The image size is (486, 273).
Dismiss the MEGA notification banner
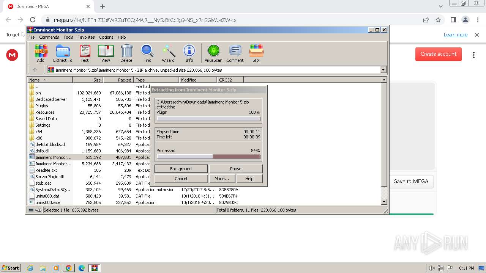coord(477,35)
